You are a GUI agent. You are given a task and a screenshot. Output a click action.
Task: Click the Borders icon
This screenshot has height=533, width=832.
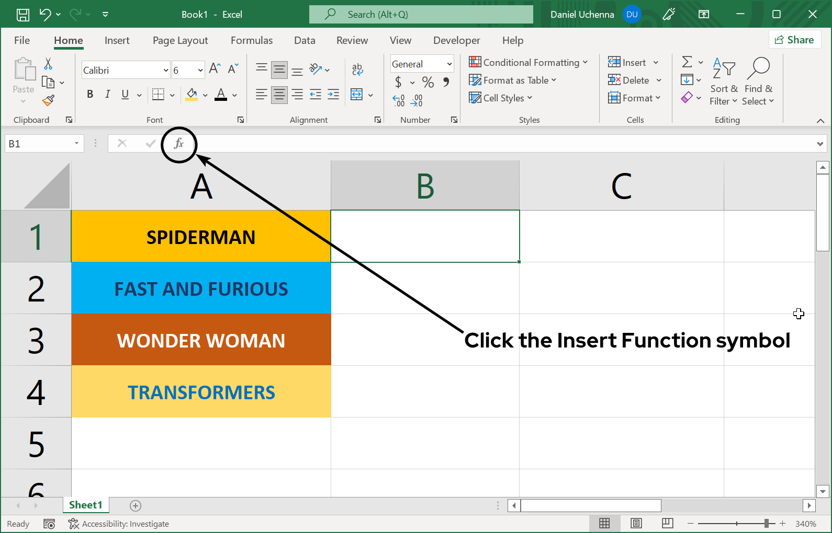coord(158,94)
